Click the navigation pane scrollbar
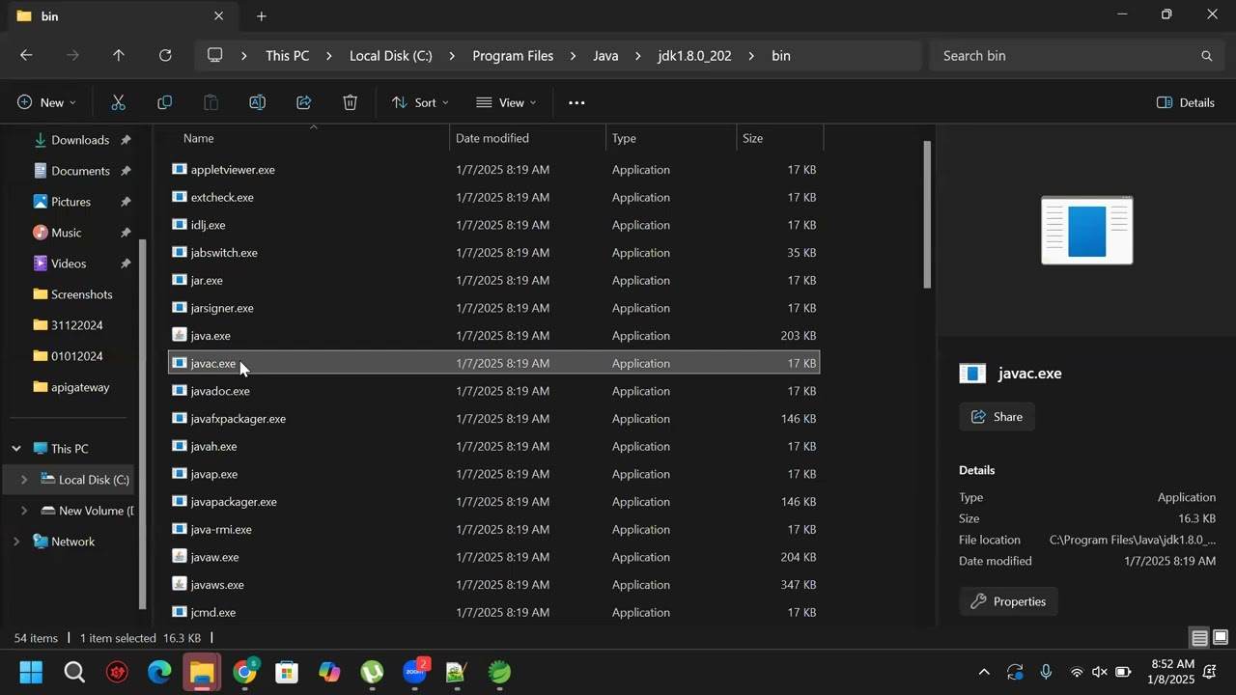This screenshot has height=695, width=1236. coord(143,425)
